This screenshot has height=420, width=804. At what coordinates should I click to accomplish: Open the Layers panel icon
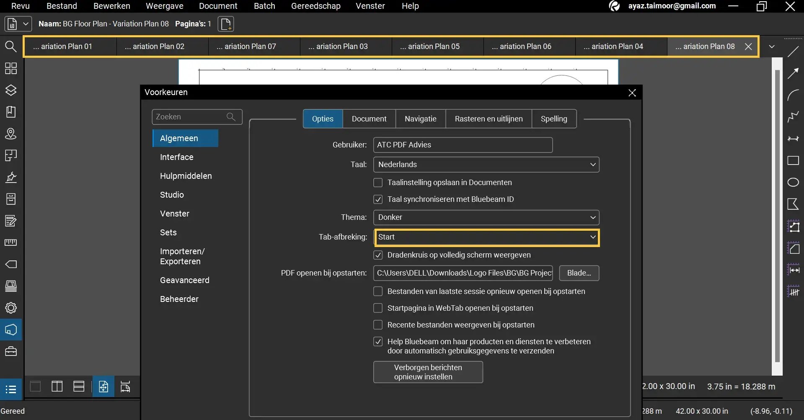[x=11, y=90]
